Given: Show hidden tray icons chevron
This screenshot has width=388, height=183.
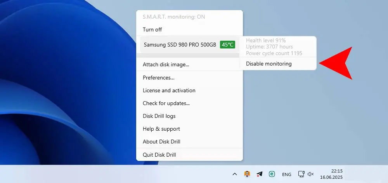Looking at the screenshot, I should click(235, 174).
